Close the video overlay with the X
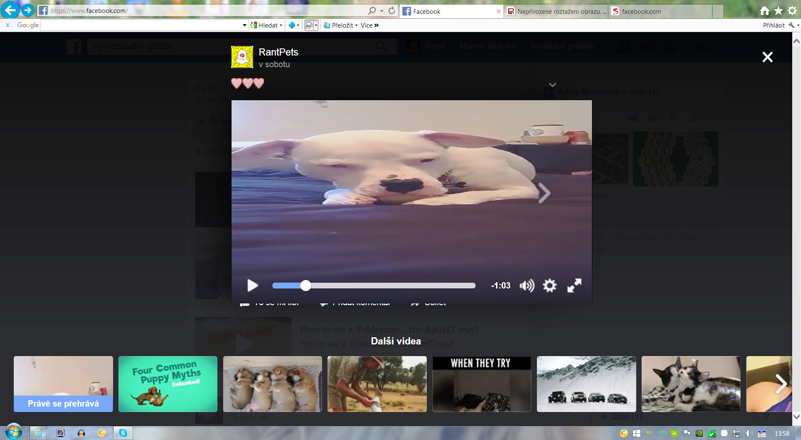 coord(768,57)
